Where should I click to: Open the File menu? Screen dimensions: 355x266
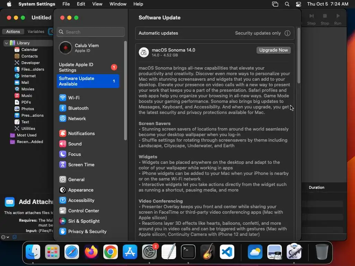[x=66, y=4]
